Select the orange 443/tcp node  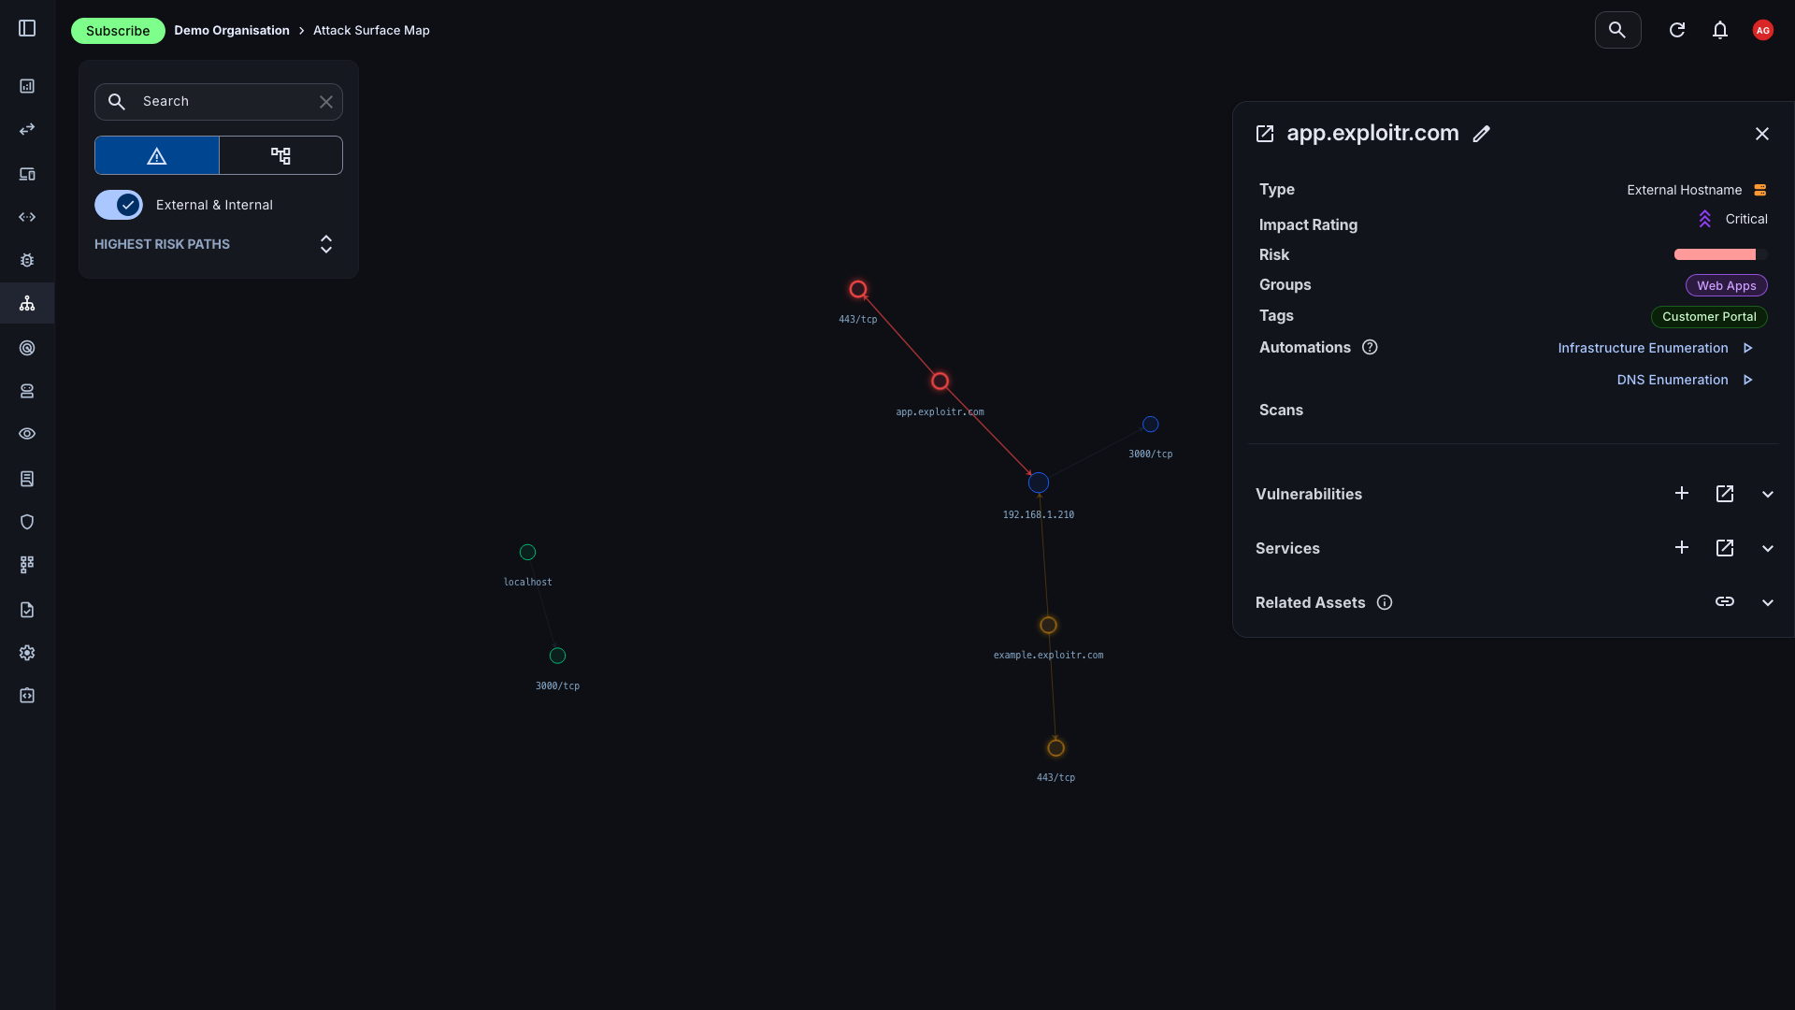coord(1056,748)
